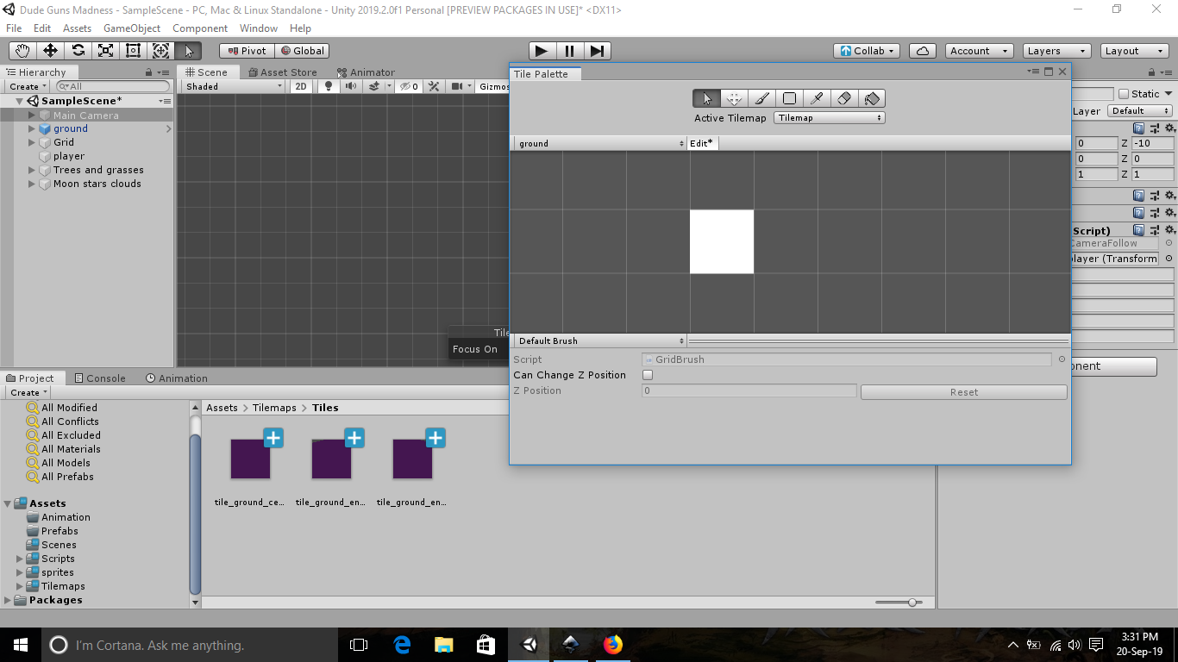
Task: Switch to the Console tab
Action: (x=100, y=378)
